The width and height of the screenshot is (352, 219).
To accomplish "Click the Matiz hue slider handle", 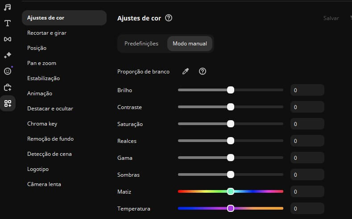I will point(231,191).
